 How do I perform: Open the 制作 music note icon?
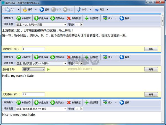pos(79,9)
